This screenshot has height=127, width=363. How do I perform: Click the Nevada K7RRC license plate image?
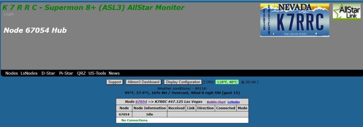click(x=295, y=20)
